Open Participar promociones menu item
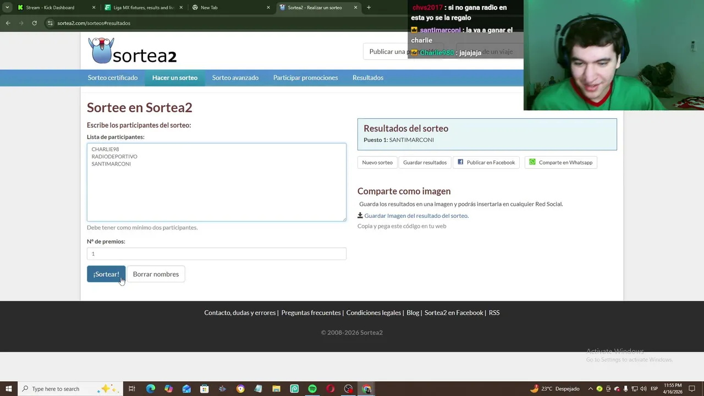Image resolution: width=704 pixels, height=396 pixels. tap(305, 78)
